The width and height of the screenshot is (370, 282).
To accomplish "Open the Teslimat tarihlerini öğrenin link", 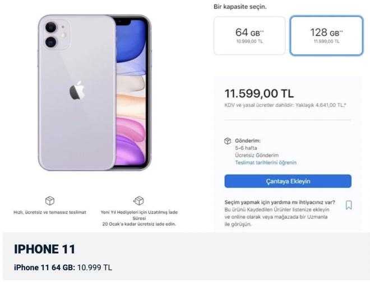I will [266, 163].
